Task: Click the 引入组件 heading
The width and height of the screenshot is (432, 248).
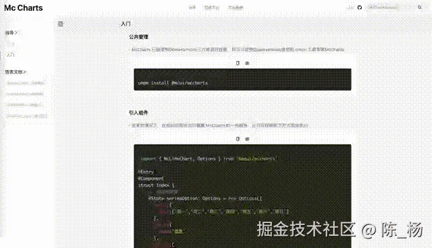Action: tap(138, 113)
